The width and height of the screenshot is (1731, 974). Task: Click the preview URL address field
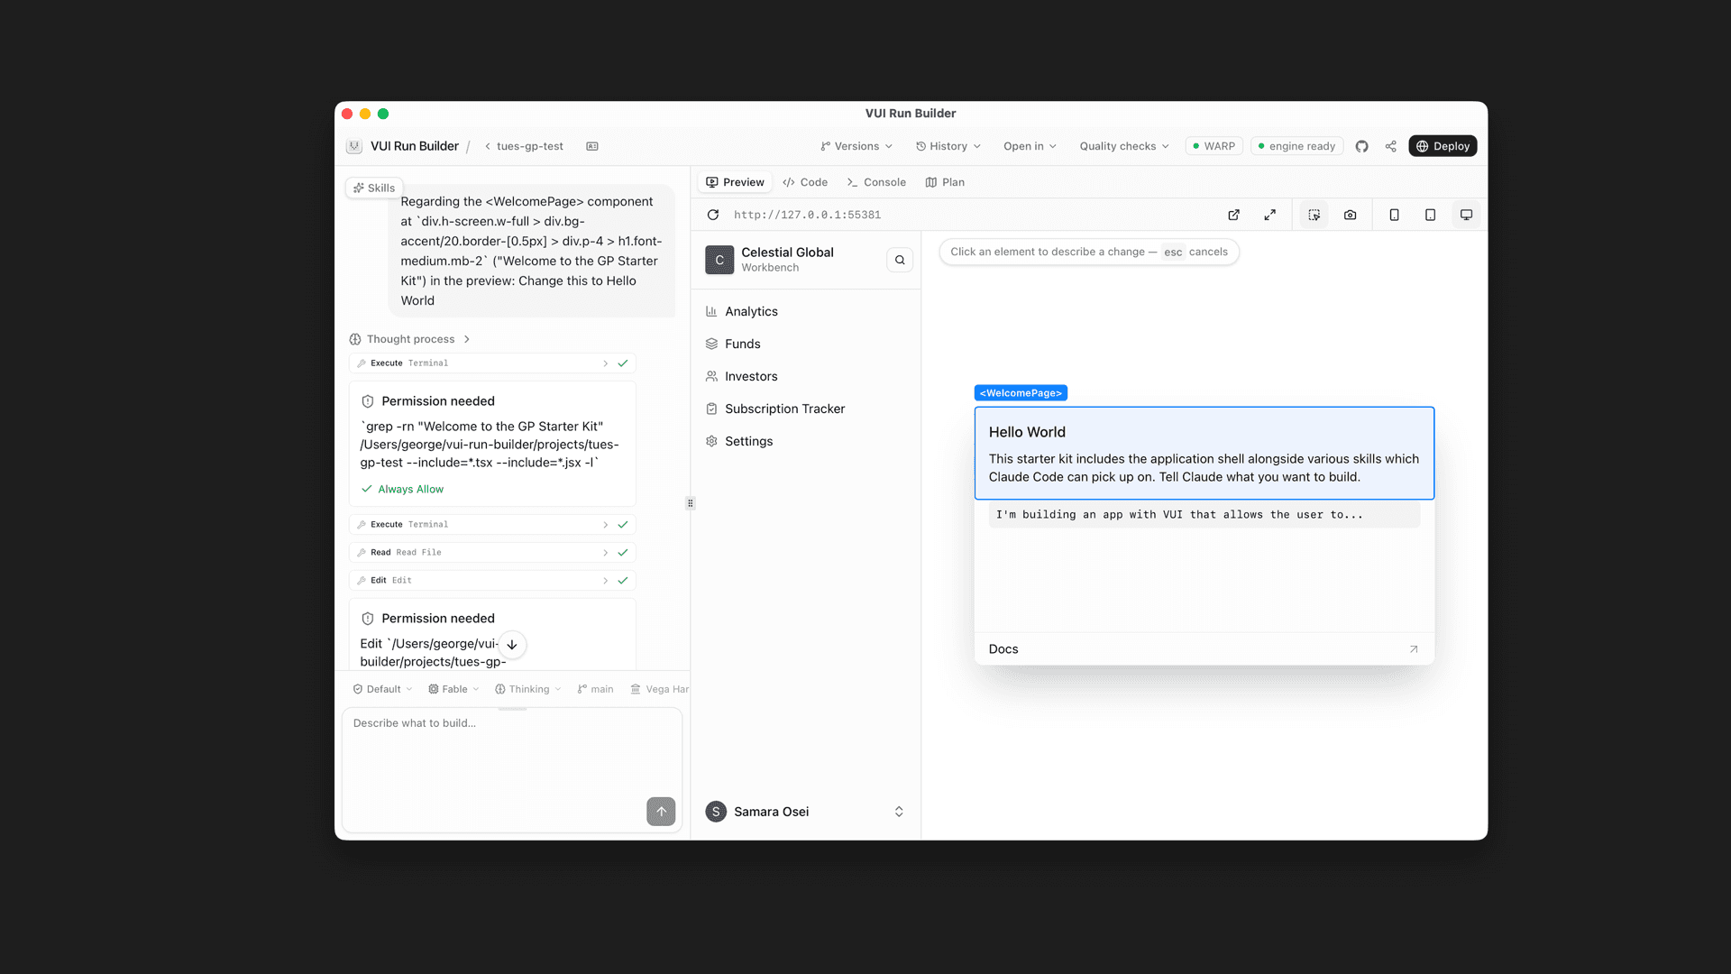tap(807, 215)
